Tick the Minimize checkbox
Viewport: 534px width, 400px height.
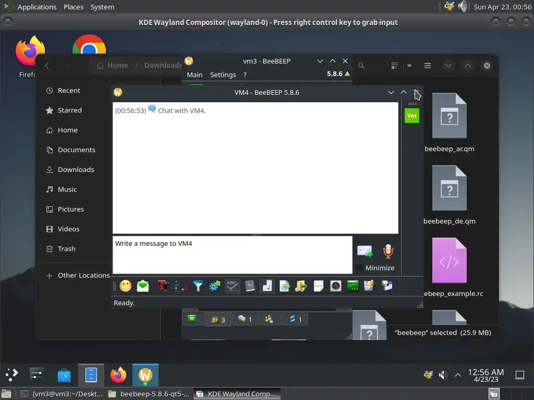click(x=359, y=268)
